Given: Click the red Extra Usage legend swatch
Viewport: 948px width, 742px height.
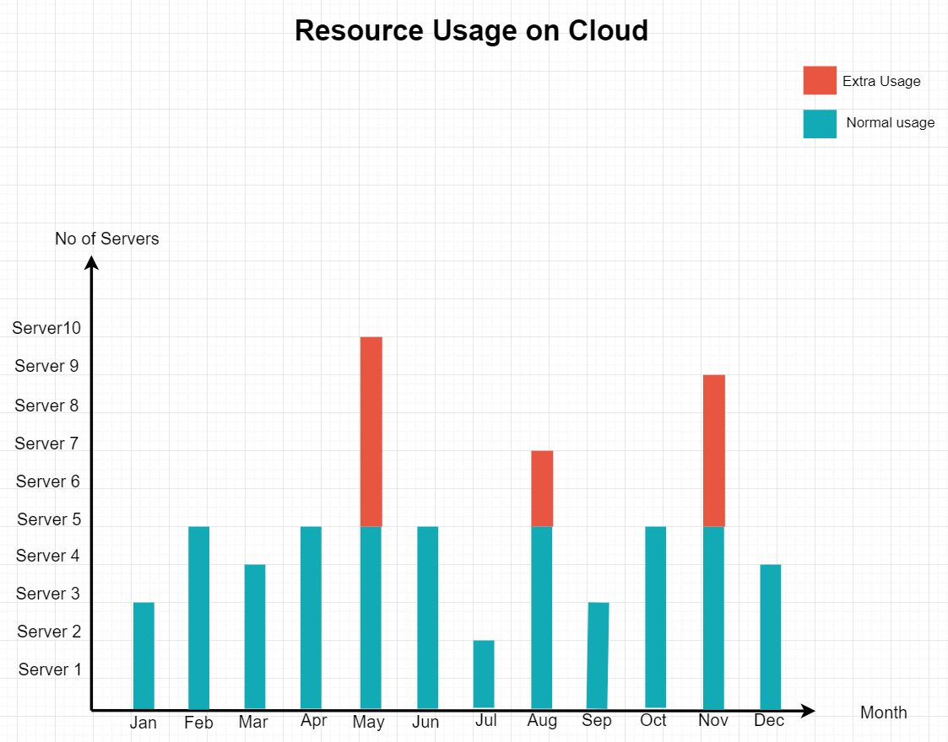Looking at the screenshot, I should click(x=819, y=81).
